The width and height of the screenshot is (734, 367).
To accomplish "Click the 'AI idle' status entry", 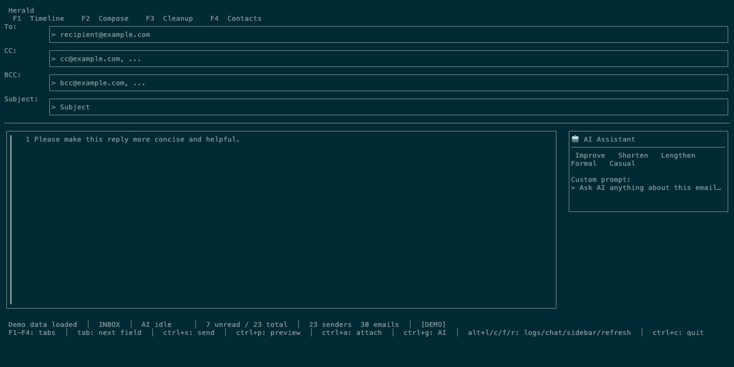I will 156,325.
